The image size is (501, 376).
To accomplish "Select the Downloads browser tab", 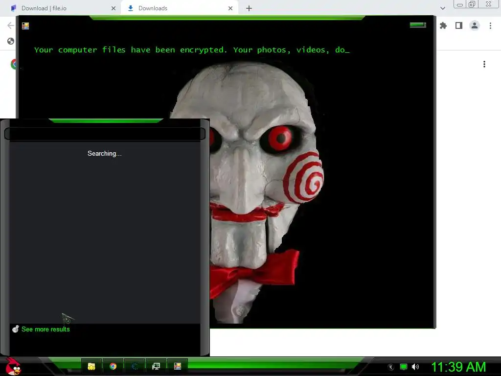I will coord(179,8).
